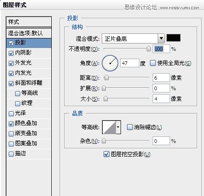This screenshot has width=204, height=196.
Task: Uncheck 图层挖空投影 layer knocks out shadow
Action: [x=106, y=154]
